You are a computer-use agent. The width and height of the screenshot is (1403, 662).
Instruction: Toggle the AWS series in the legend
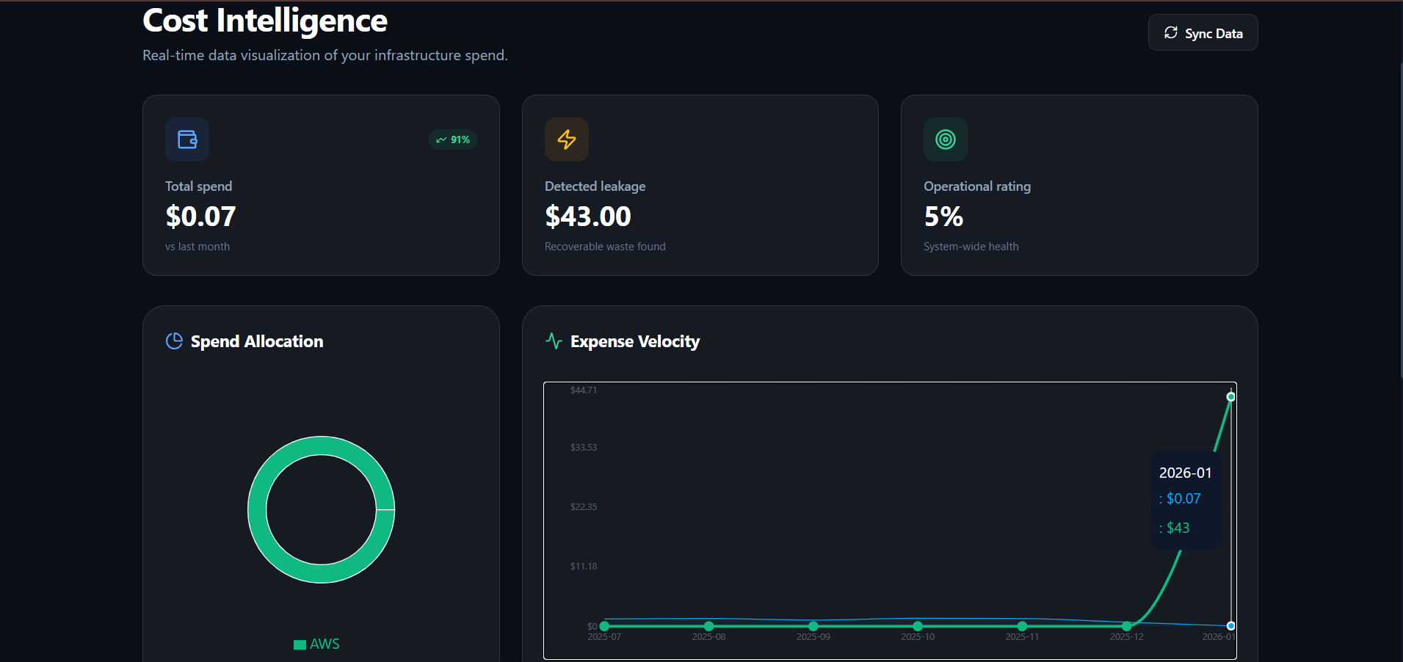click(x=316, y=644)
